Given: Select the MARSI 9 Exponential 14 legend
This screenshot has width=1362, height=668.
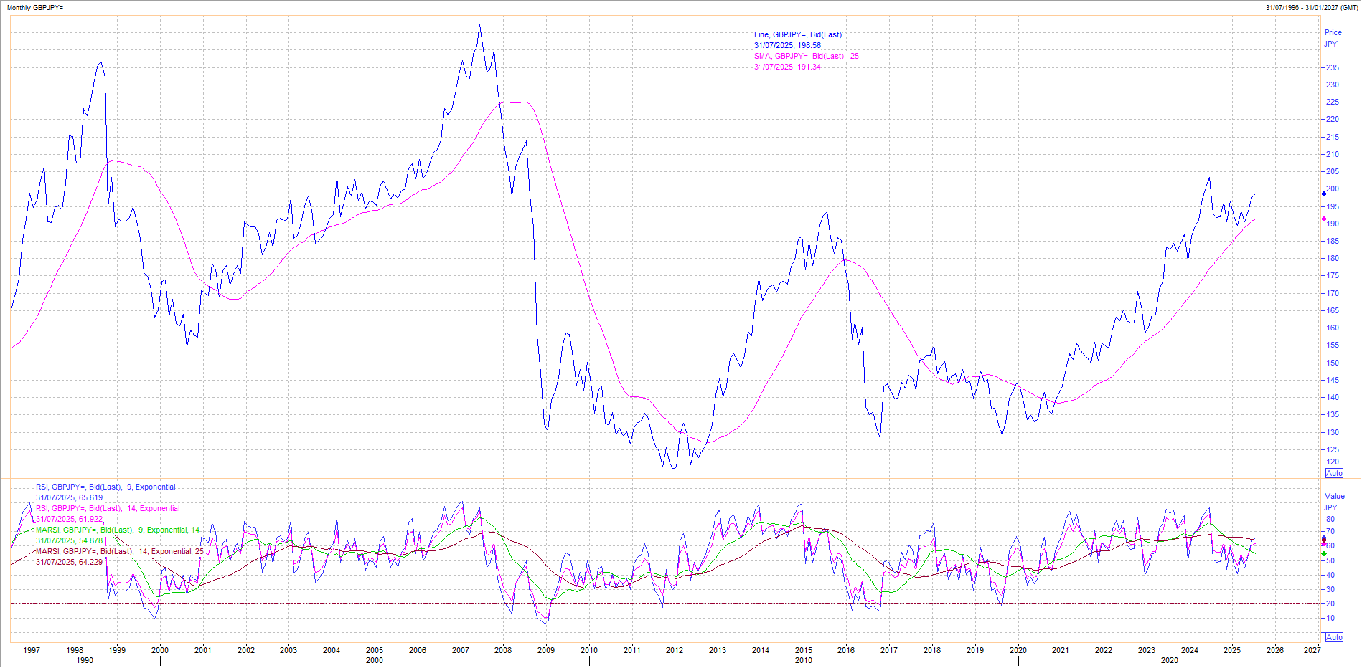Looking at the screenshot, I should pos(118,530).
